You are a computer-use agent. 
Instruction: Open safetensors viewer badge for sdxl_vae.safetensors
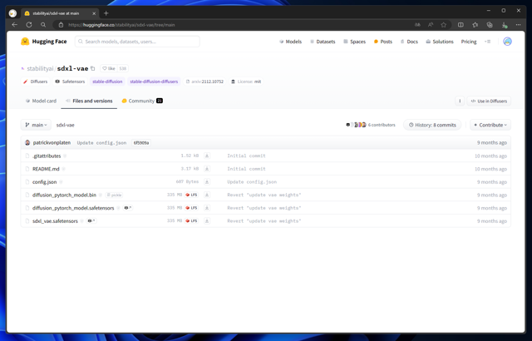91,221
